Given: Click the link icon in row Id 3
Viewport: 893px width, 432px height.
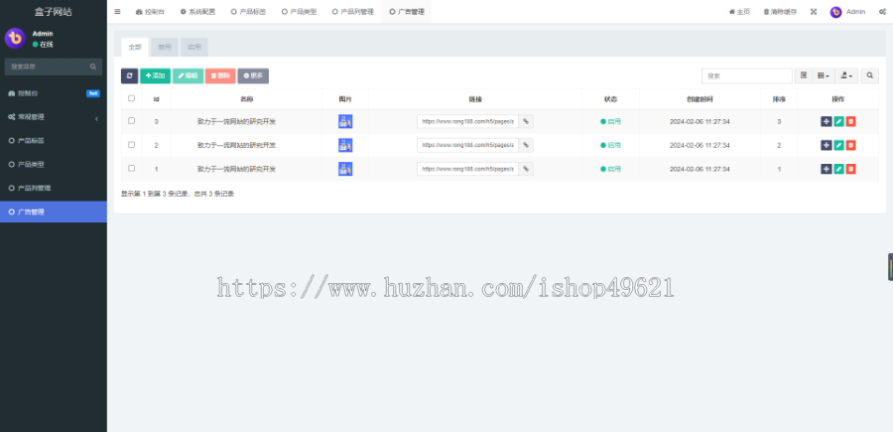Looking at the screenshot, I should [526, 121].
